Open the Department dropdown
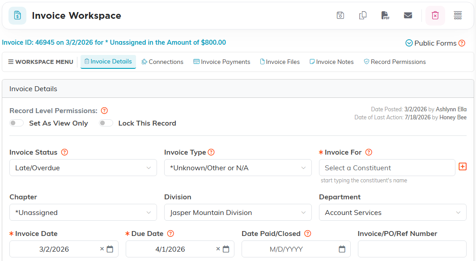The width and height of the screenshot is (476, 261). pos(392,212)
